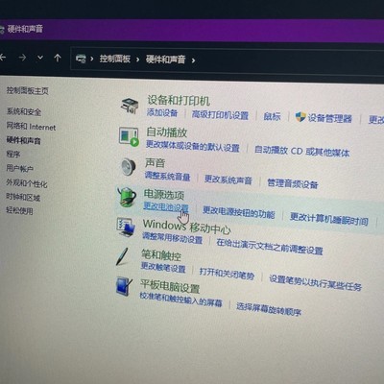Open 系统和安全 category in sidebar
The width and height of the screenshot is (384, 384).
click(x=24, y=111)
